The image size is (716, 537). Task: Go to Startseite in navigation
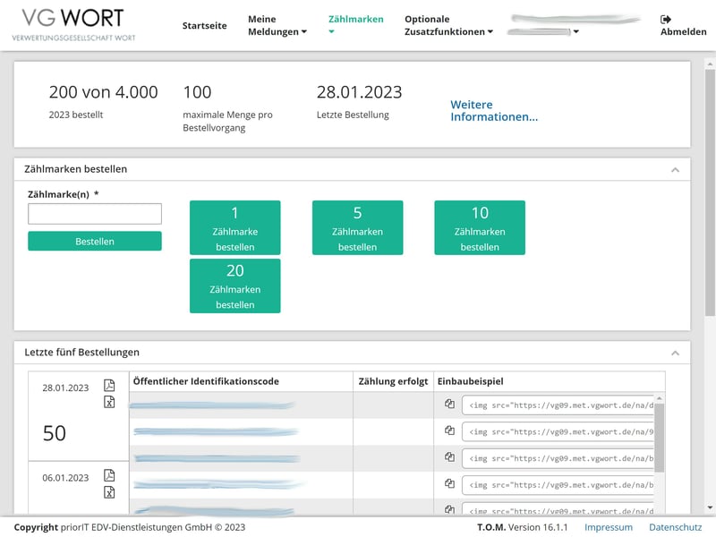[x=204, y=26]
